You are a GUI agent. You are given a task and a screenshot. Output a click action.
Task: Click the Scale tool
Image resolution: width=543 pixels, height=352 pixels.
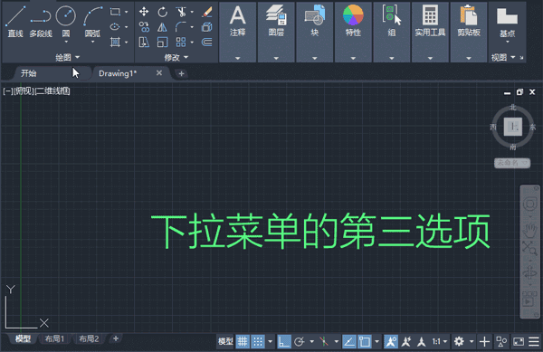click(x=162, y=43)
